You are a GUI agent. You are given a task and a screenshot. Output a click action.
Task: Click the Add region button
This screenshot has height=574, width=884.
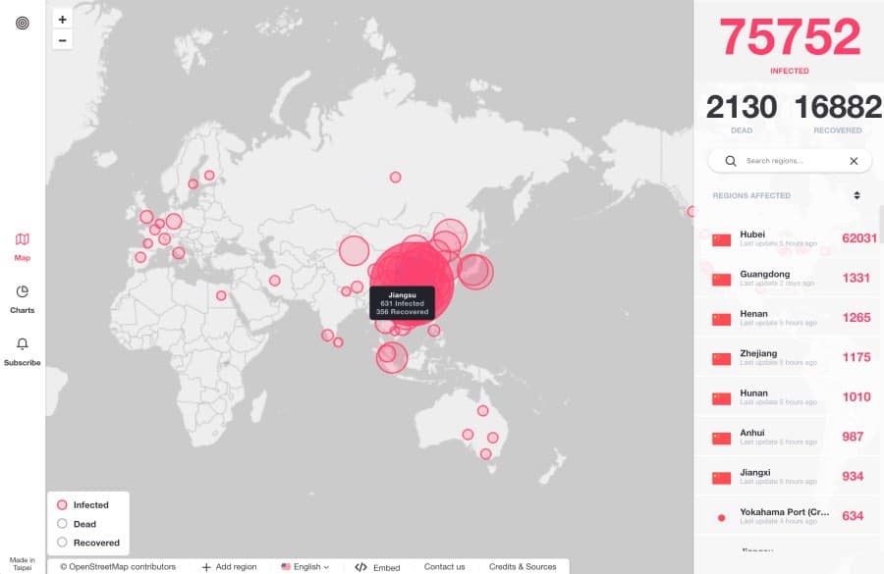(x=229, y=566)
